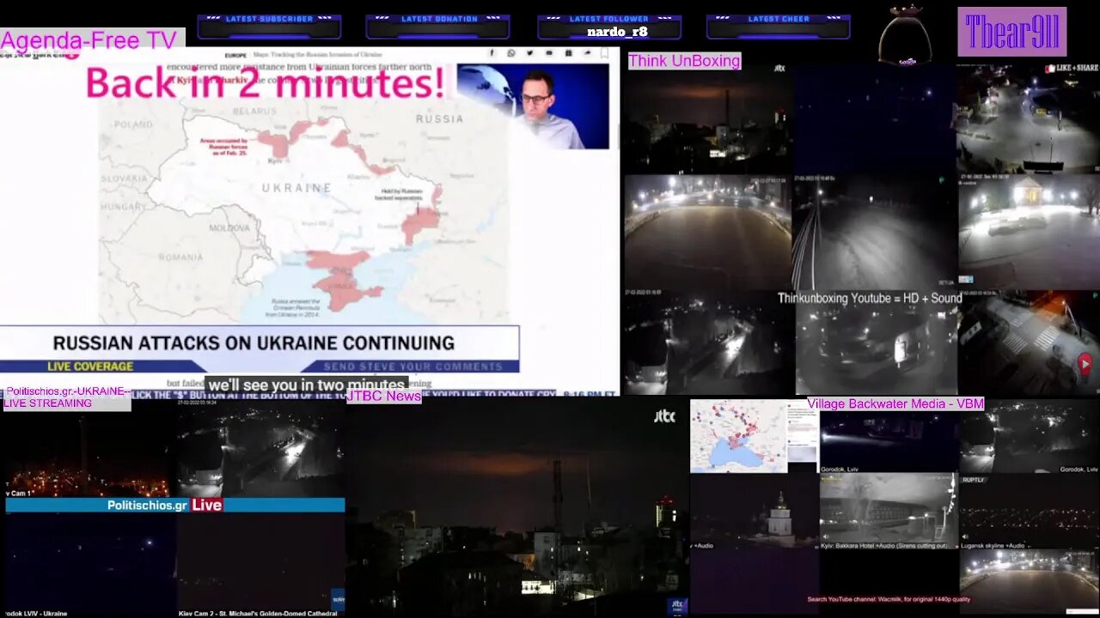1100x618 pixels.
Task: Open the Kyiv Bakkara Hotel +Audio camera feed
Action: pos(888,511)
